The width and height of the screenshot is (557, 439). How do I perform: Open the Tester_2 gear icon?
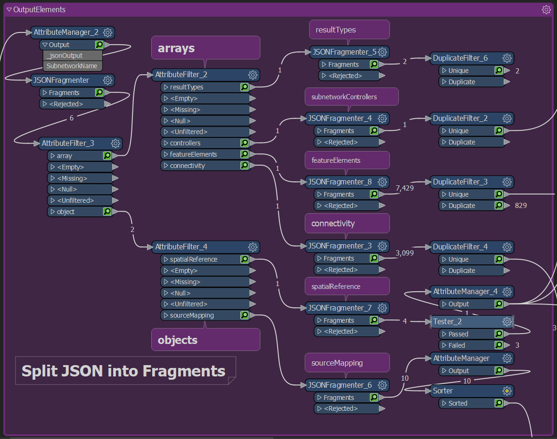point(507,321)
